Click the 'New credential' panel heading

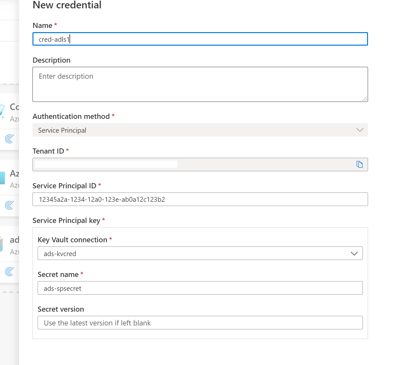pyautogui.click(x=67, y=5)
